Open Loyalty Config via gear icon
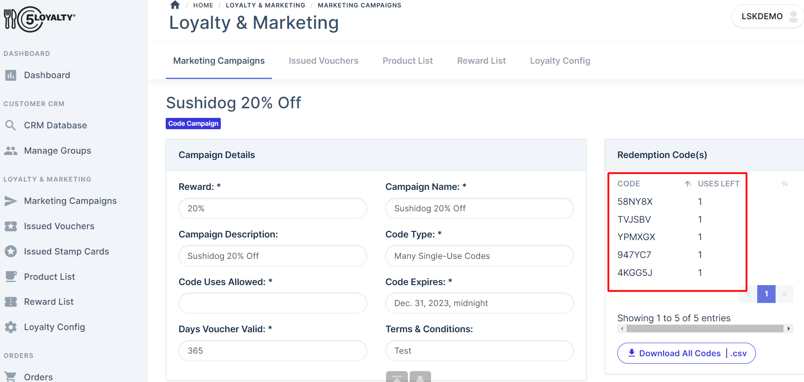Viewport: 804px width, 382px height. point(11,327)
